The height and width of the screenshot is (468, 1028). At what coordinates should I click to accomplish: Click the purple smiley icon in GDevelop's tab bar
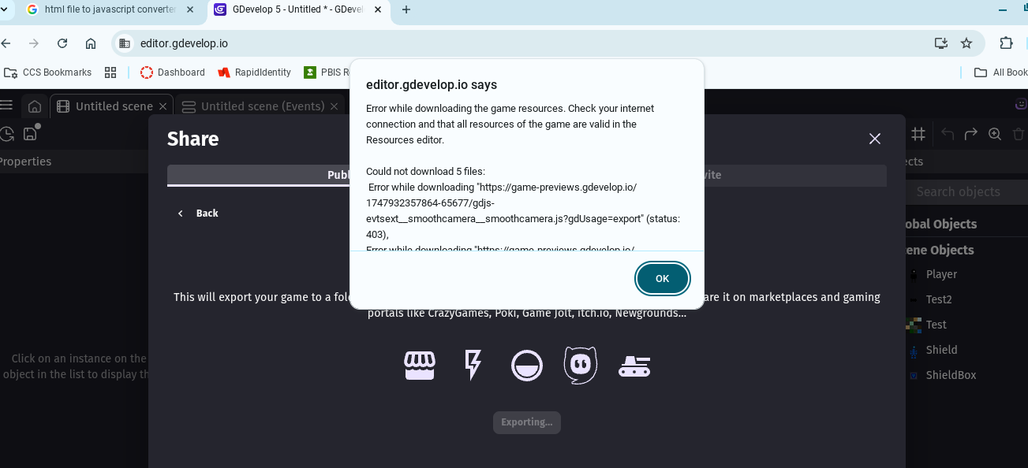[x=1021, y=104]
